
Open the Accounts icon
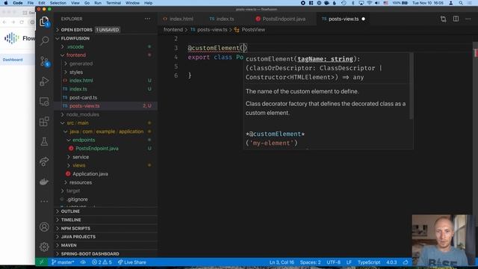point(44,227)
